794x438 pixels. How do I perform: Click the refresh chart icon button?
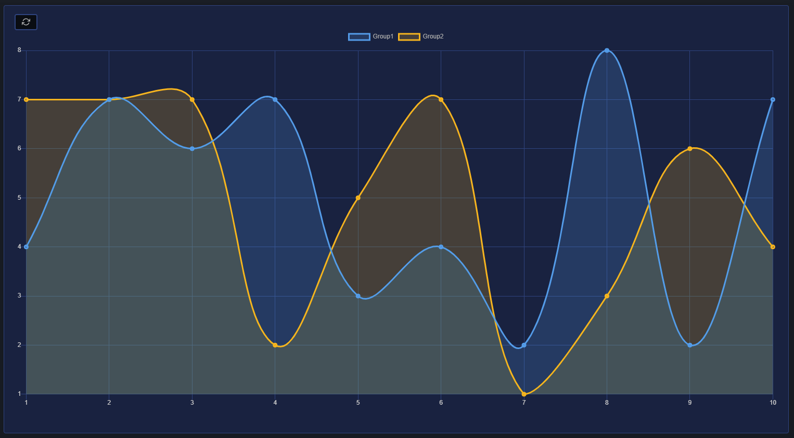[x=26, y=22]
